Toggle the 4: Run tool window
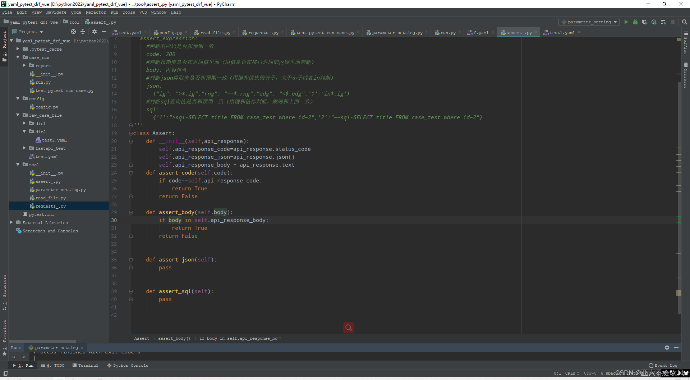The image size is (690, 380). click(23, 366)
